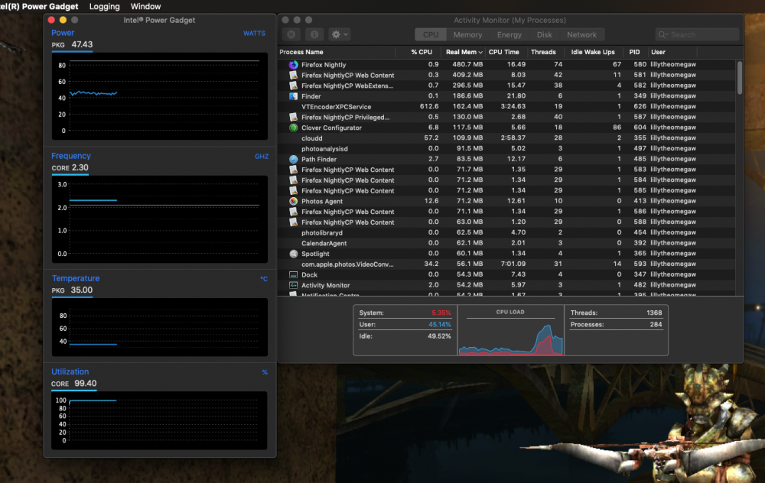
Task: Select the photoanalysisd process row
Action: coord(506,149)
